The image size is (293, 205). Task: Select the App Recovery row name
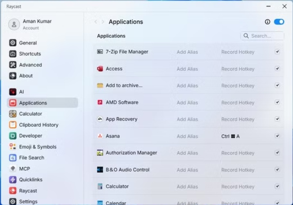tap(121, 119)
